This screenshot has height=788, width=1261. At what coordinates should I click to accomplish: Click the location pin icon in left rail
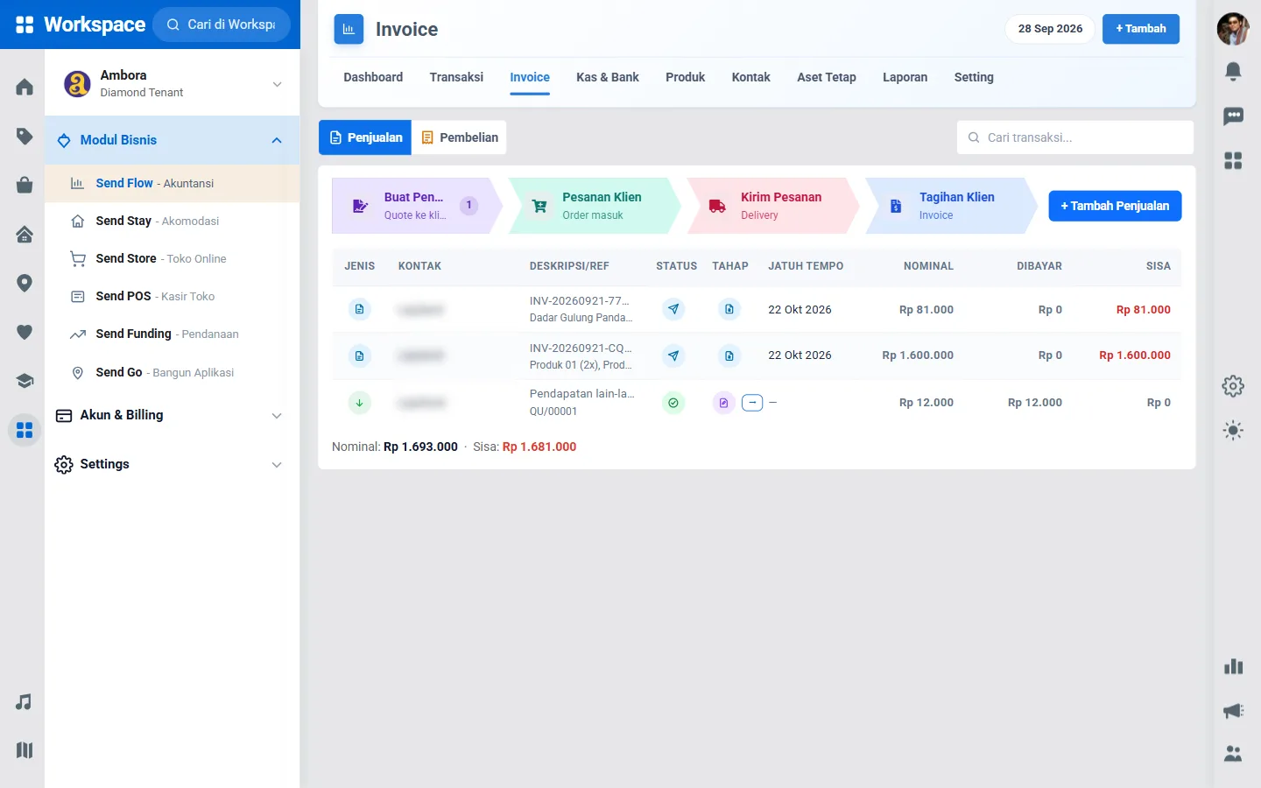[x=25, y=283]
